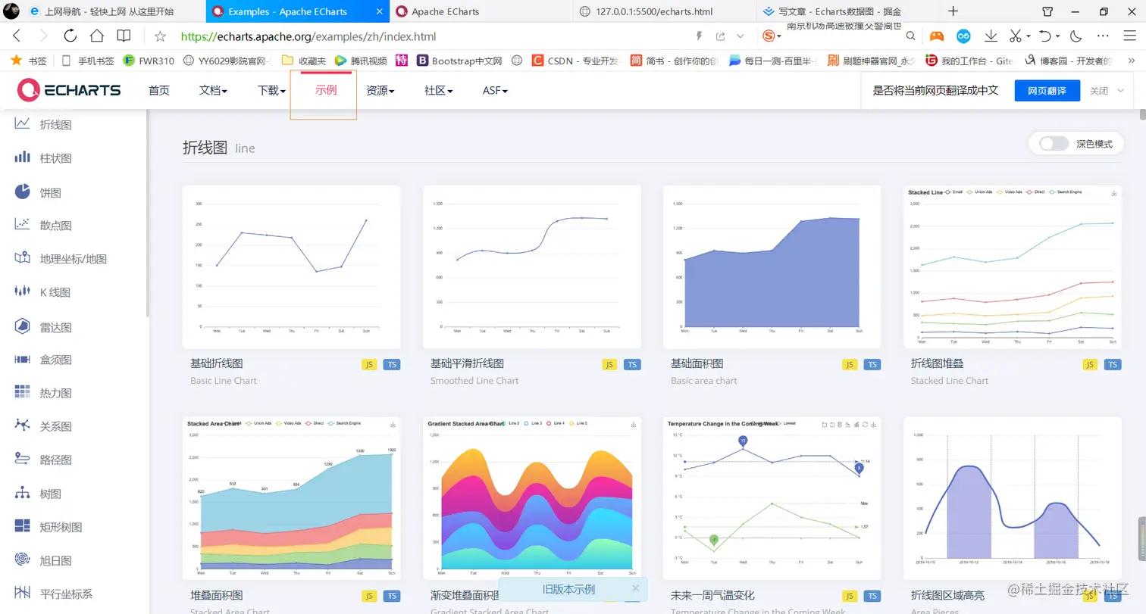Open the bar chart category icon
Image resolution: width=1146 pixels, height=614 pixels.
pos(23,157)
